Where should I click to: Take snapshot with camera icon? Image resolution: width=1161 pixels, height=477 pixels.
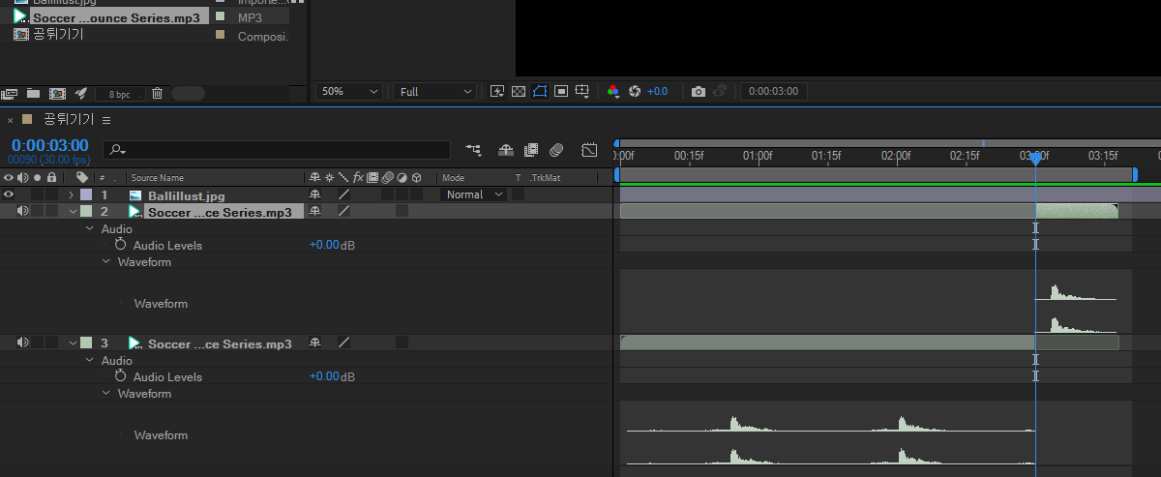pos(699,91)
